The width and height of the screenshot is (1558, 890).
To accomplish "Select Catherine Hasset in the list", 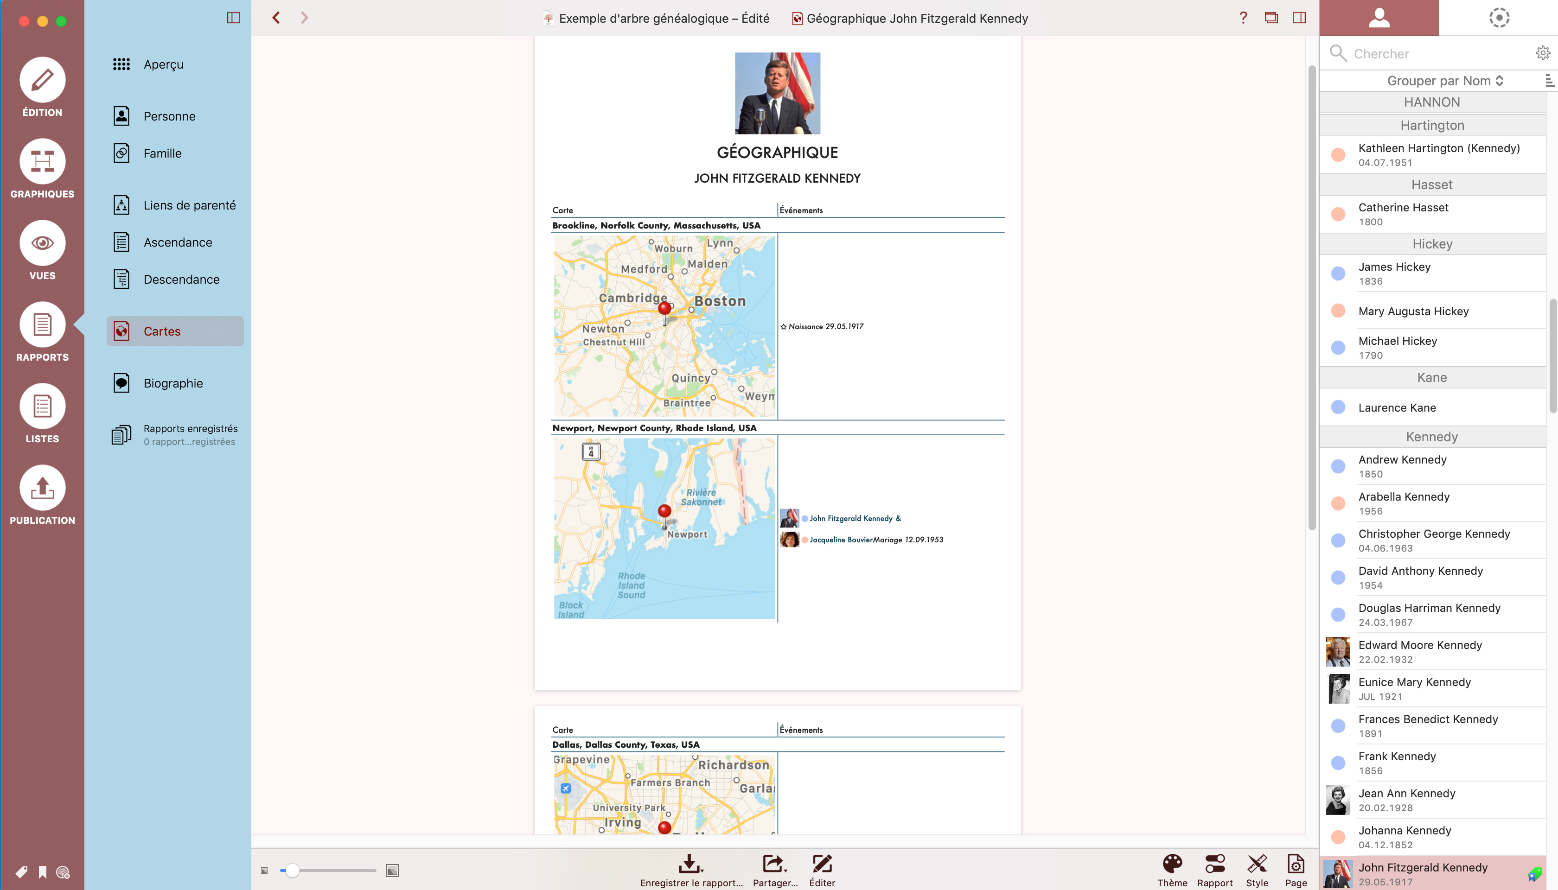I will [x=1432, y=214].
